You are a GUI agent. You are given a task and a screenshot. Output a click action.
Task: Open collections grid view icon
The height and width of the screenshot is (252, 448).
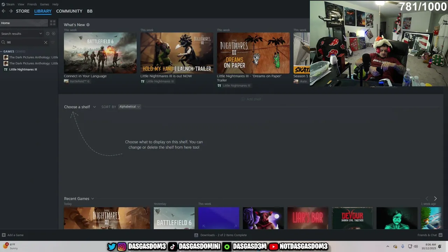coord(53,23)
